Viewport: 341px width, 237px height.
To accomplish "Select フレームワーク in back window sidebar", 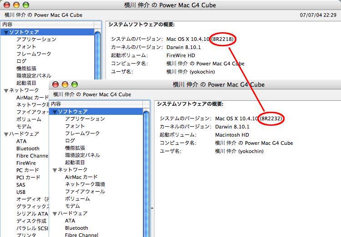I will (x=34, y=54).
